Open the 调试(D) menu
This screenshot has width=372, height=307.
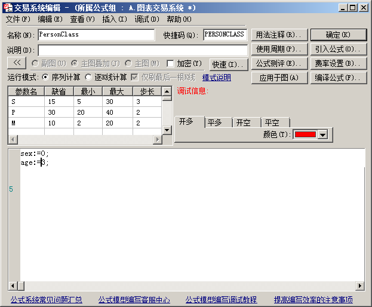click(x=147, y=19)
